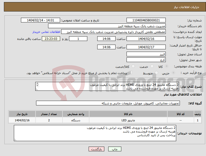Click the جزئیات اطلاعات نیاز page title
Screen dimensions: 206x156
(187, 7)
